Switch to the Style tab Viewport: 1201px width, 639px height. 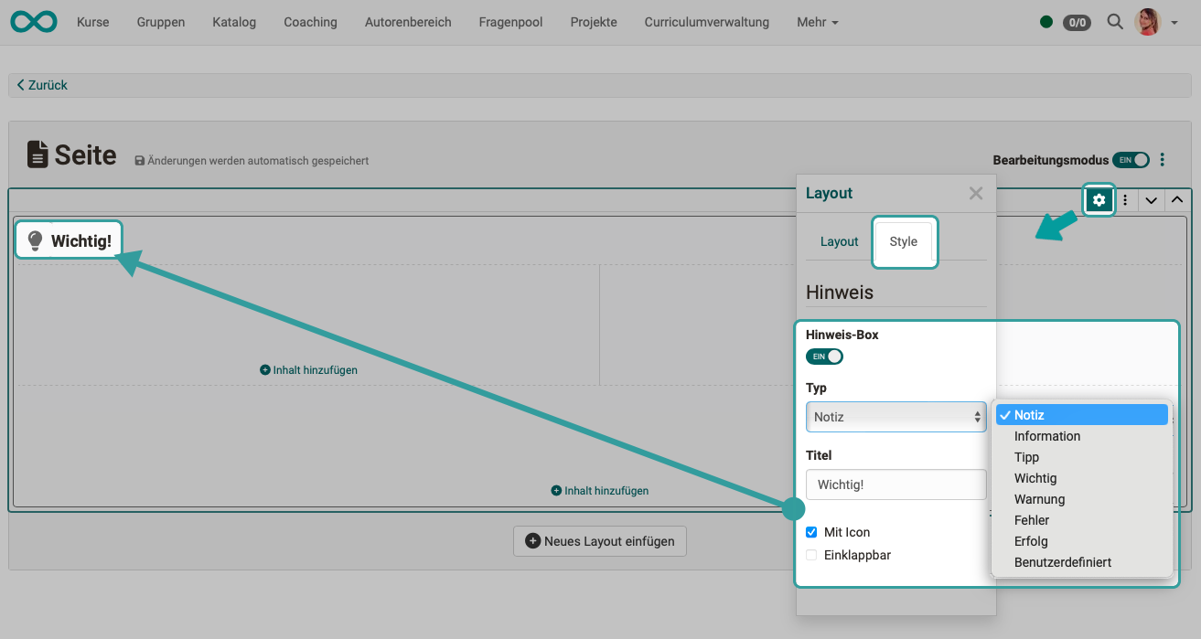click(904, 241)
